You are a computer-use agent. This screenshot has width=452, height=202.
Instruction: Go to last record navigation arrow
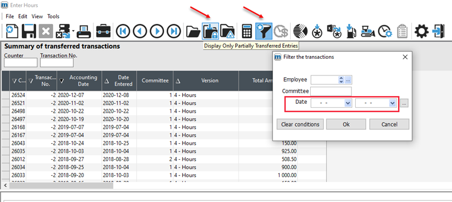click(174, 31)
